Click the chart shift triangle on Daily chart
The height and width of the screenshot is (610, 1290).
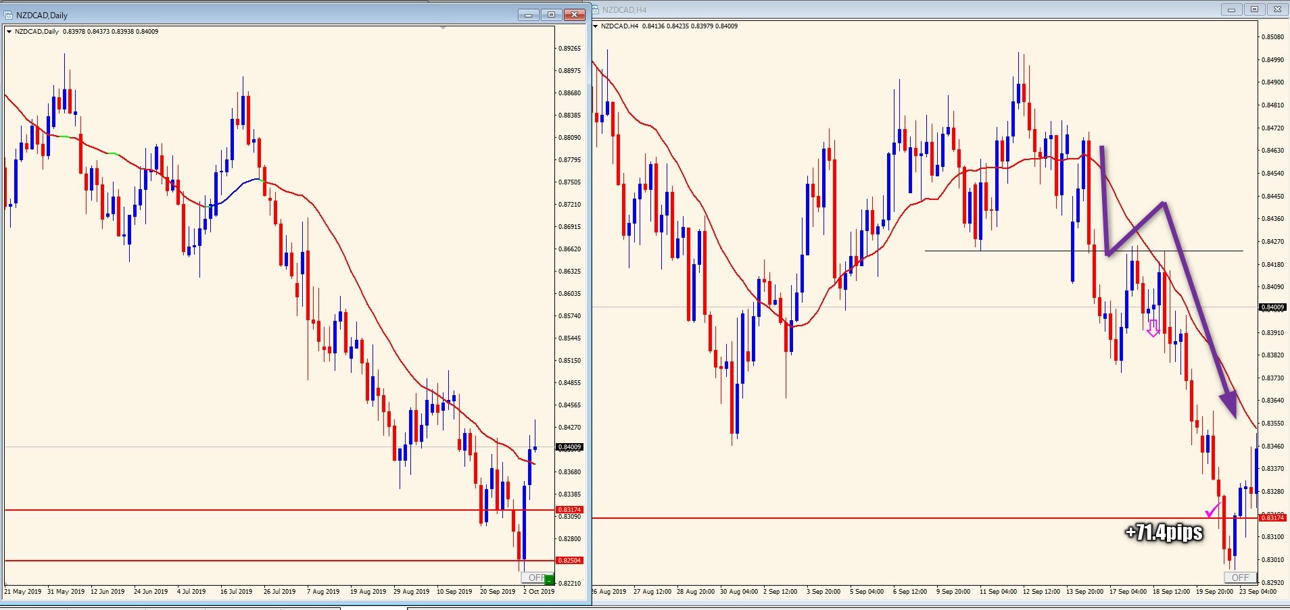(443, 28)
